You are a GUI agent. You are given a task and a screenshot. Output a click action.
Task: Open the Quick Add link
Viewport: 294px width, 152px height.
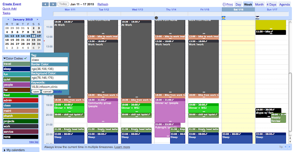10,8
